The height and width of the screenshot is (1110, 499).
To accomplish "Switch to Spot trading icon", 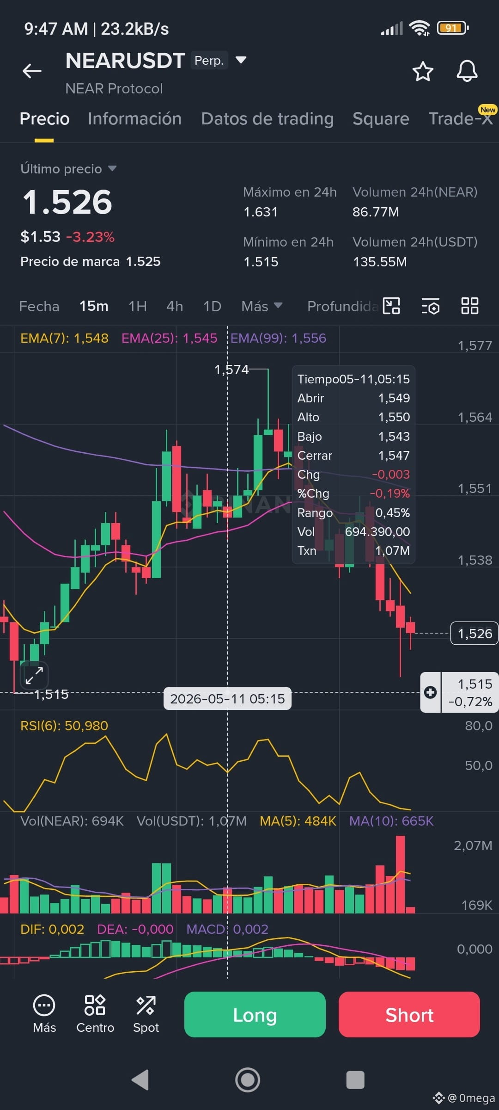I will tap(146, 1014).
